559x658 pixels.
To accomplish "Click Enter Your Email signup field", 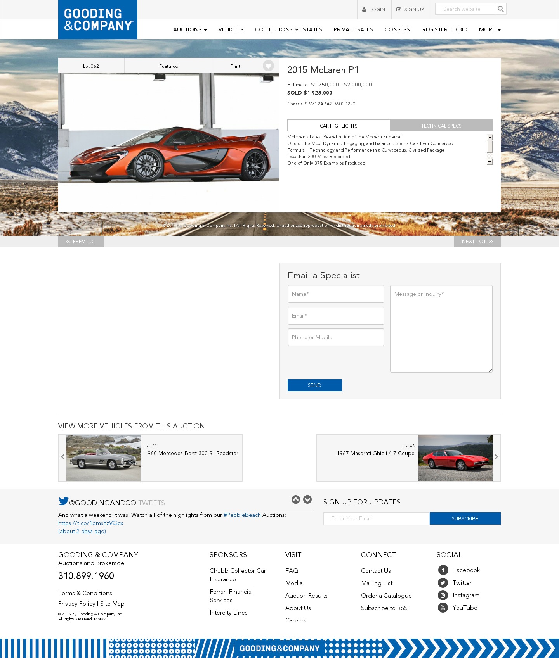I will 377,518.
